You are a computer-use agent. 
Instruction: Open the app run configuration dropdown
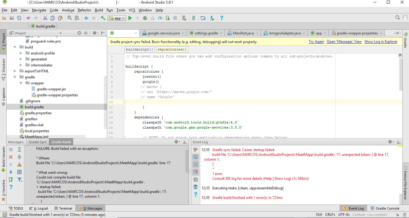coord(117,18)
